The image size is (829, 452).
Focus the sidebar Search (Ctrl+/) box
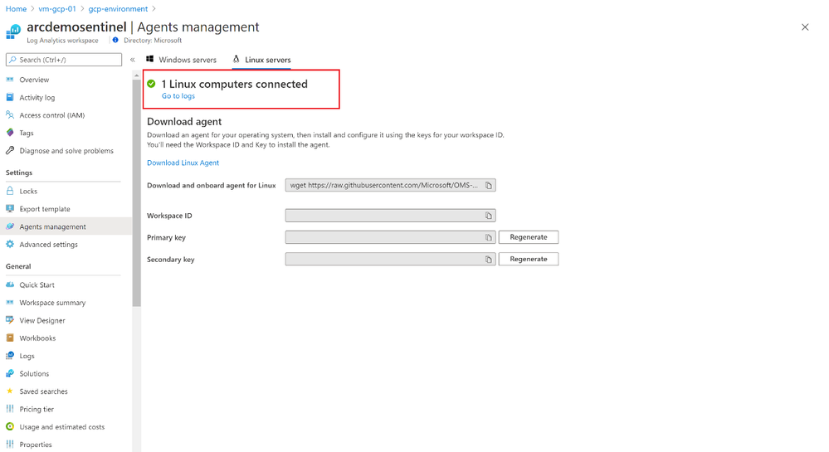(x=63, y=60)
